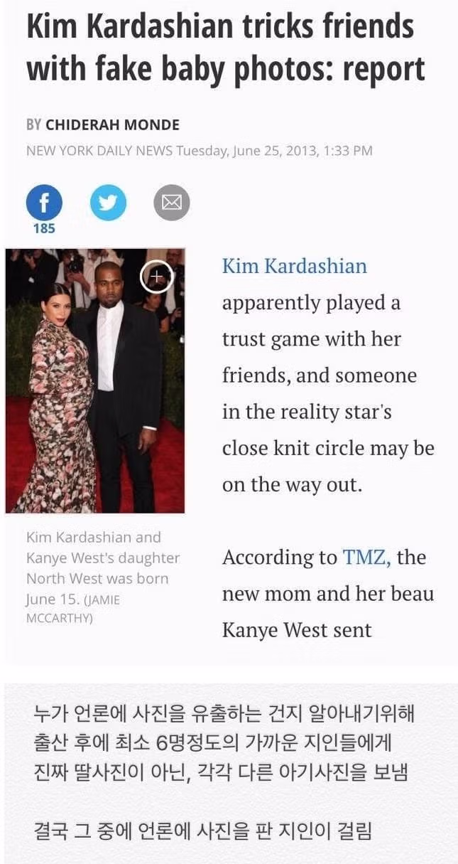The width and height of the screenshot is (458, 864).
Task: Click Korean line starting with 진짜 딸사진이
Action: pyautogui.click(x=221, y=773)
